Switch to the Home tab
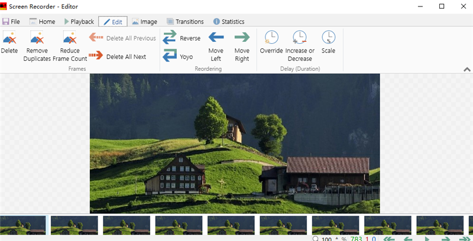The width and height of the screenshot is (473, 241). (x=42, y=21)
